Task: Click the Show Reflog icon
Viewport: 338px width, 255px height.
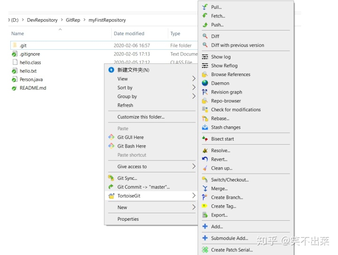Action: click(x=205, y=66)
